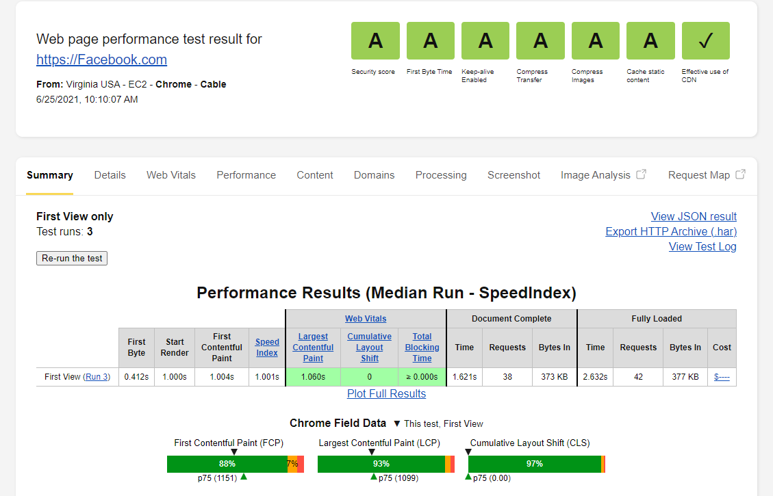Viewport: 773px width, 496px height.
Task: Switch to the Domains tab
Action: coord(374,175)
